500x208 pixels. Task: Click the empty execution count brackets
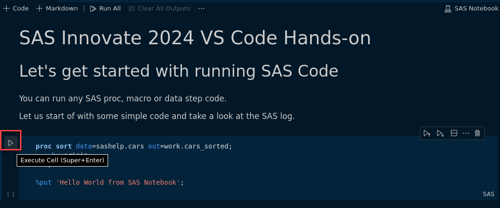(10, 194)
